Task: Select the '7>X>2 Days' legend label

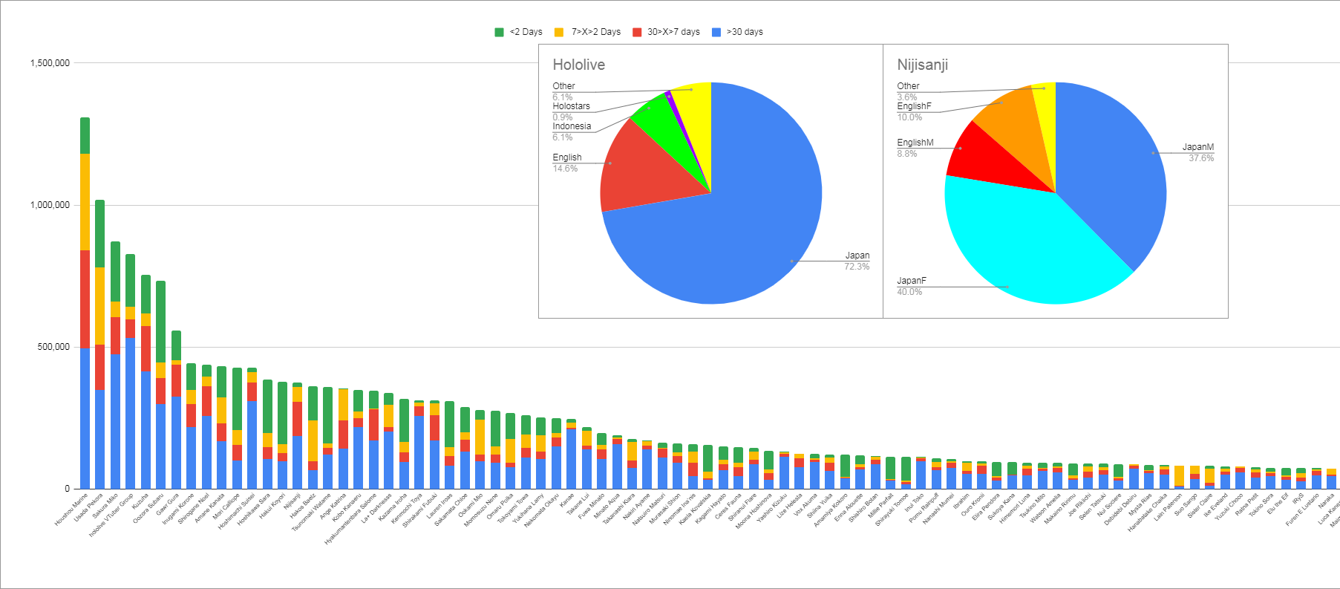Action: coord(596,32)
